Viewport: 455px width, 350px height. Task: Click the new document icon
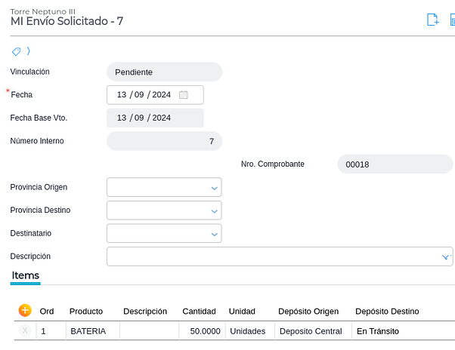tap(432, 20)
